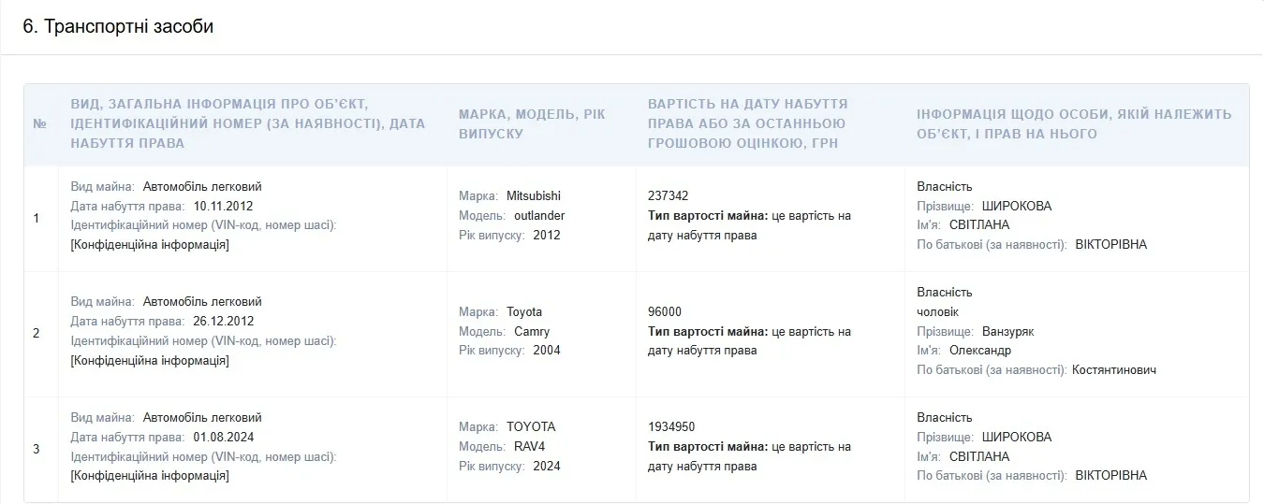
Task: Click 'Конфіденційна інформація' in Camry row
Action: [150, 361]
